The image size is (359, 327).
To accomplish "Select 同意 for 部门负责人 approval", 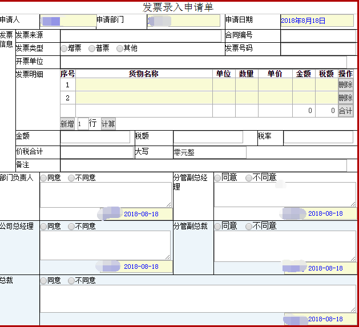I will 43,178.
